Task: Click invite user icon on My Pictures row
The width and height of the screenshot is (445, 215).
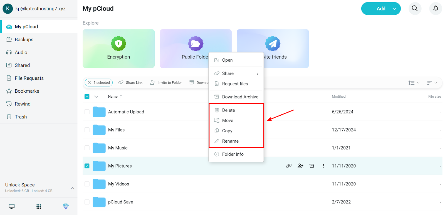Action: coord(300,166)
